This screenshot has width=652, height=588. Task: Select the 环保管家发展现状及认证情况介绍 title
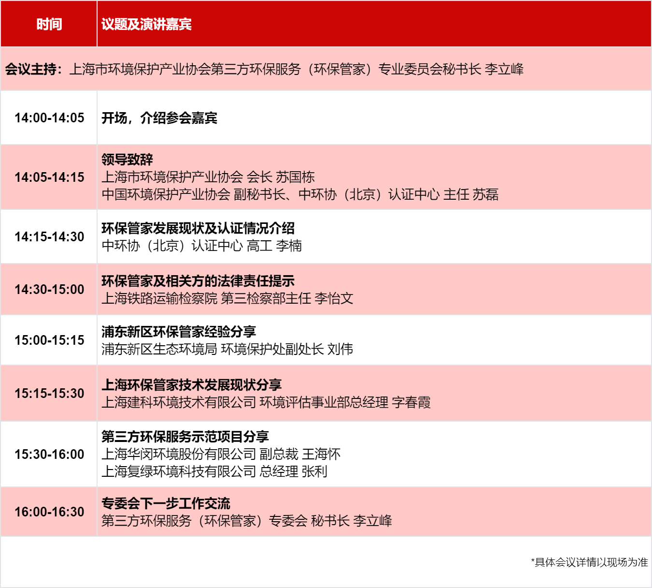pos(198,228)
